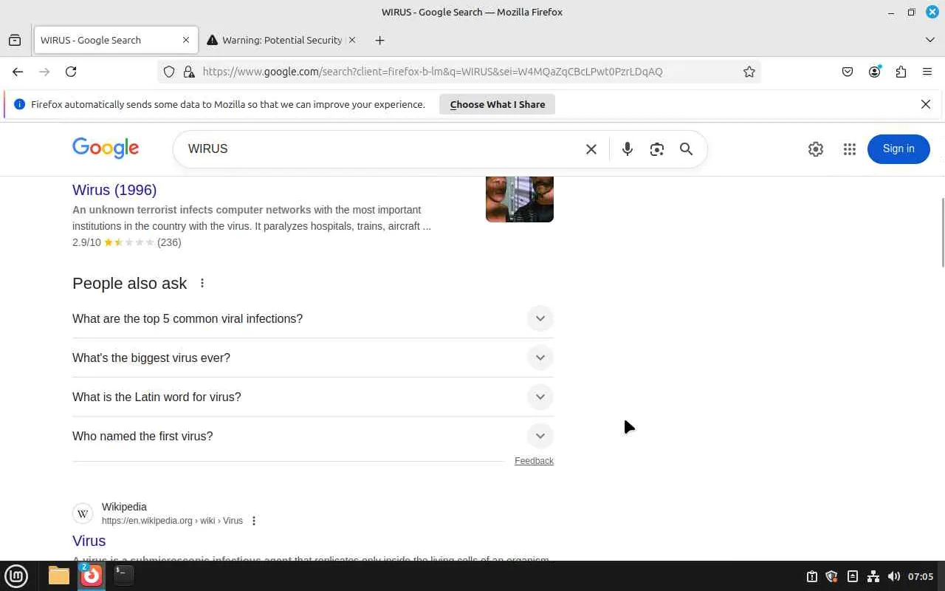Sign in to Google account

coord(898,149)
